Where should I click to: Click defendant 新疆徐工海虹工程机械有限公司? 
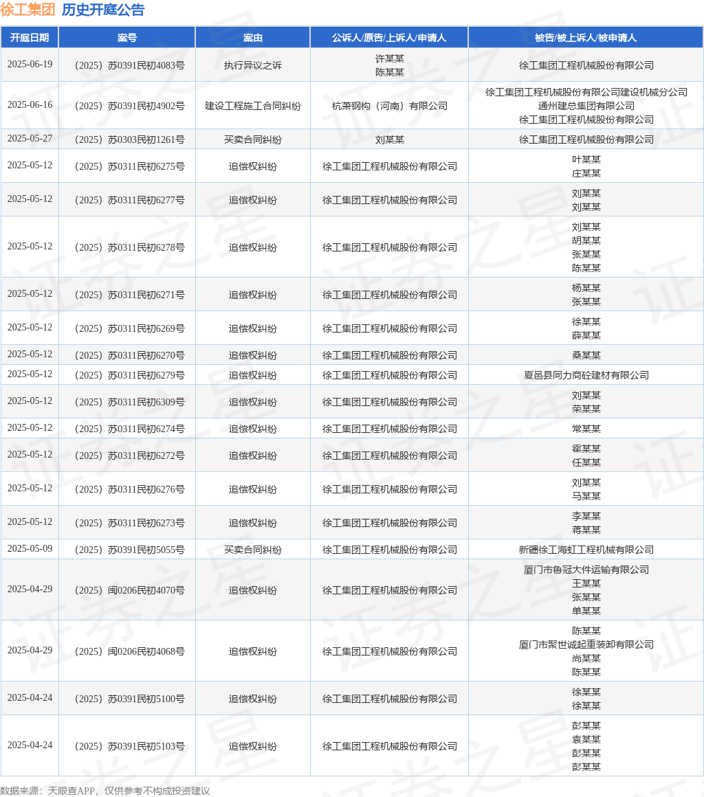(x=586, y=550)
